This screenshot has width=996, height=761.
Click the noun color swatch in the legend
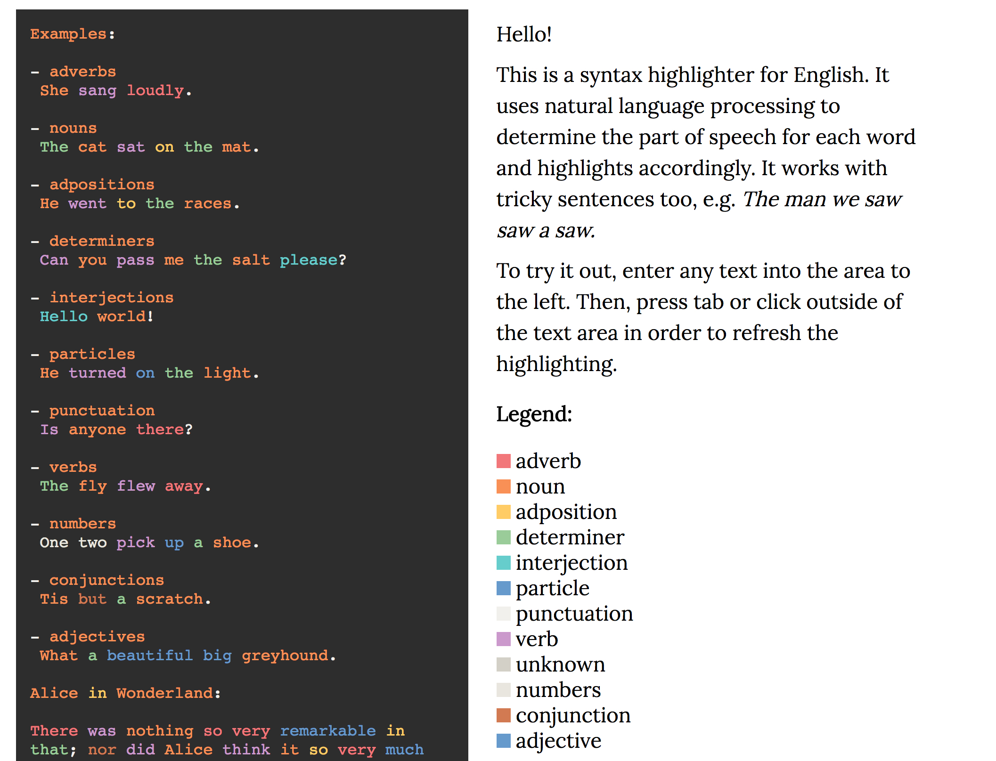(503, 486)
